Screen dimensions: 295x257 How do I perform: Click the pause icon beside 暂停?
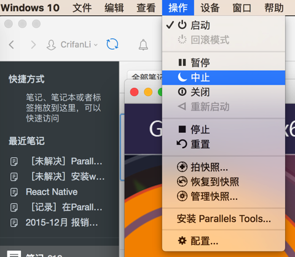point(182,63)
